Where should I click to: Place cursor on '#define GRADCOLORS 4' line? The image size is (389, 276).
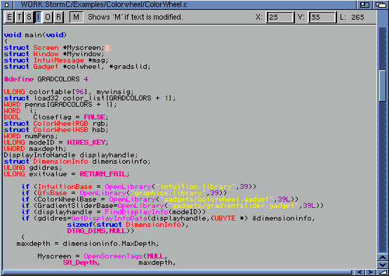[46, 79]
